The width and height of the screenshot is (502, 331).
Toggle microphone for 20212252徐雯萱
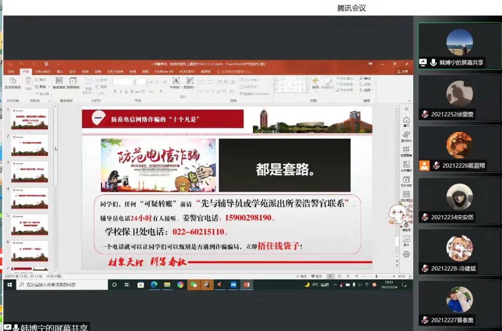click(424, 114)
